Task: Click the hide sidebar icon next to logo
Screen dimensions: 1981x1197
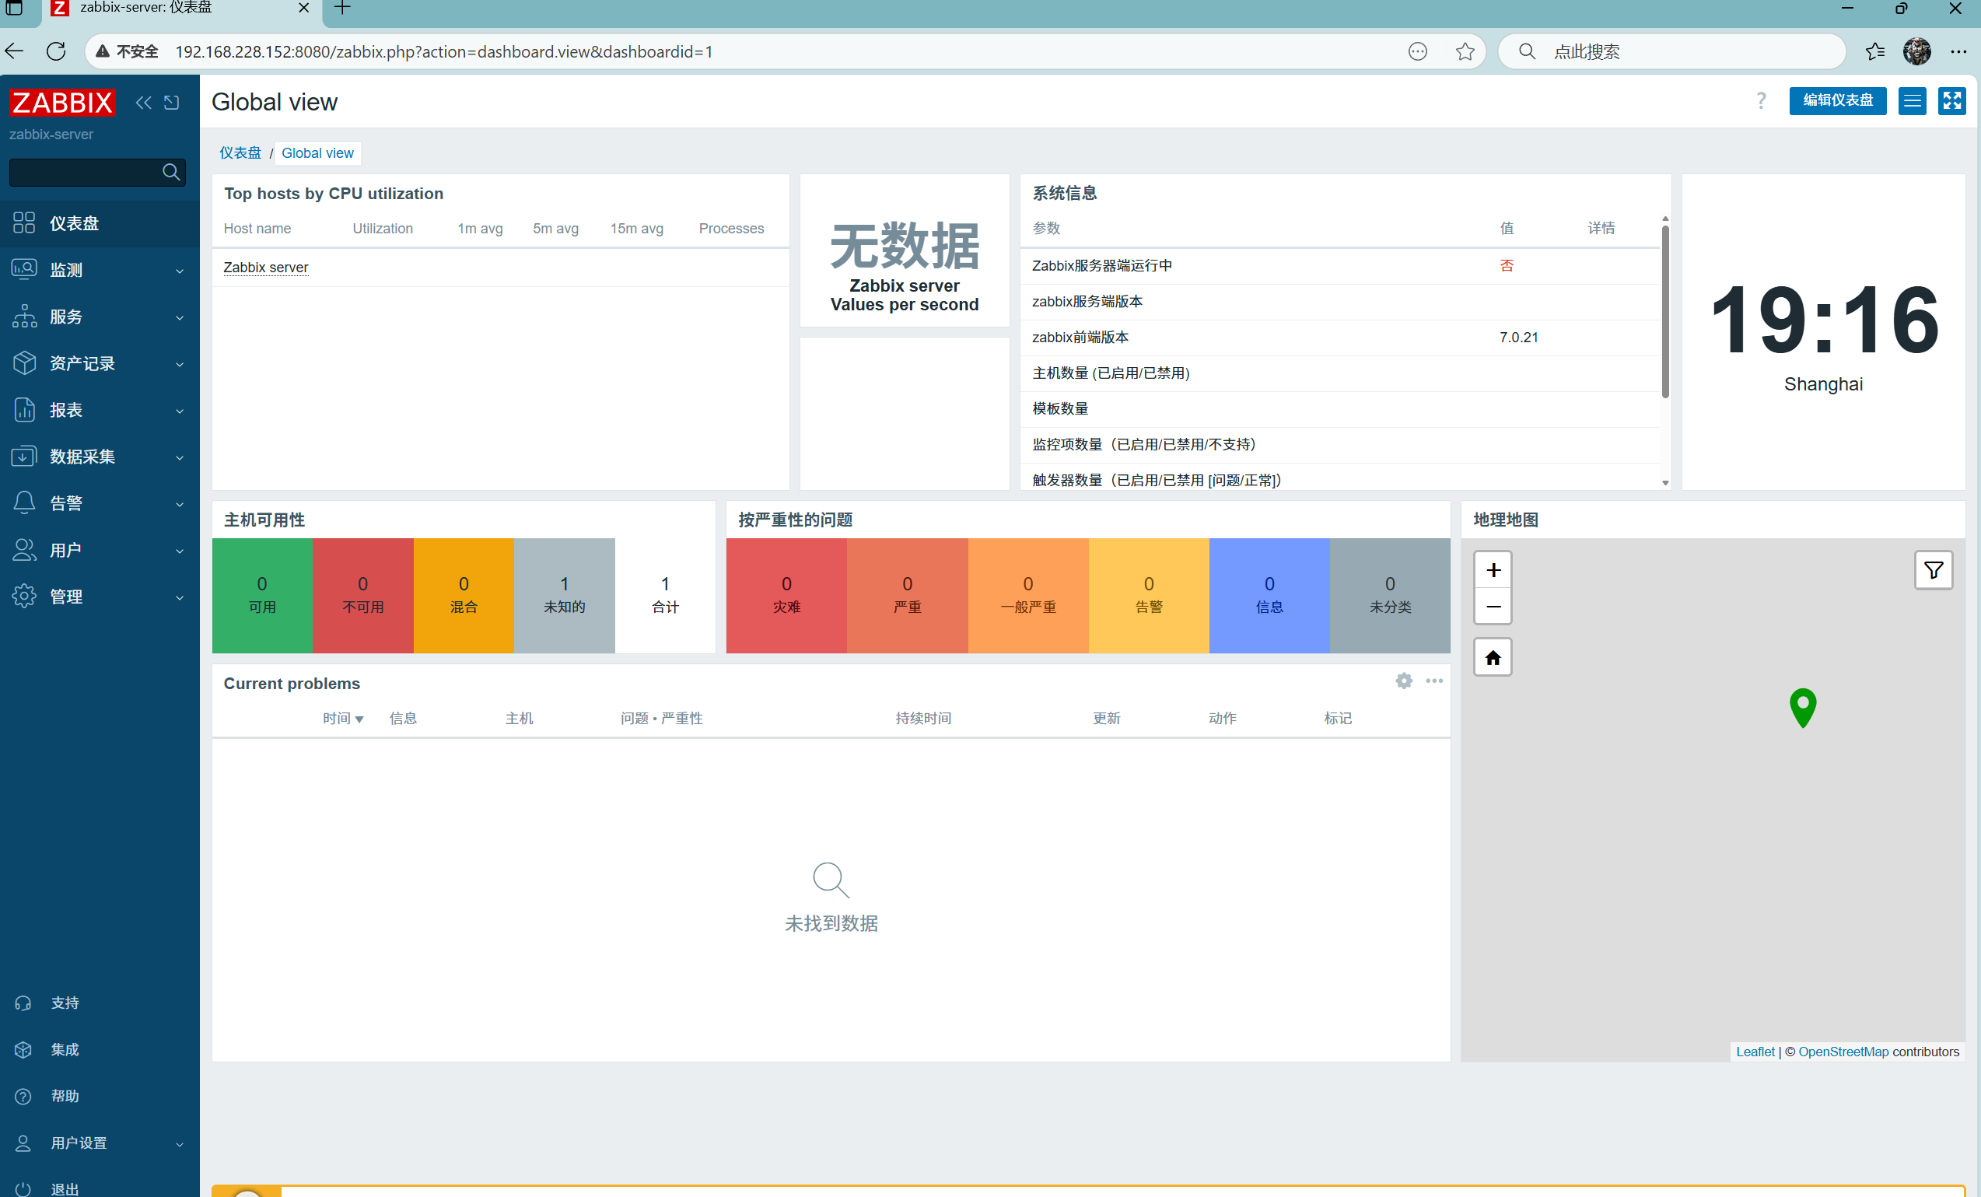Action: click(x=171, y=102)
